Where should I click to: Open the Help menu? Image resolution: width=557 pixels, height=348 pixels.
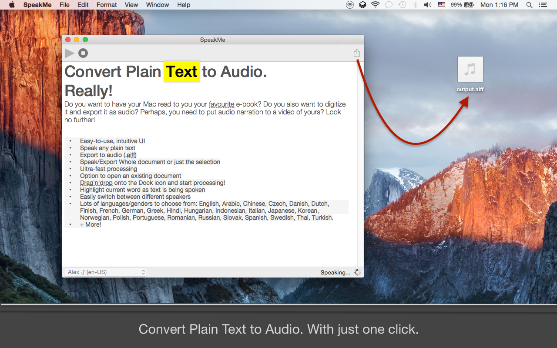[x=184, y=5]
